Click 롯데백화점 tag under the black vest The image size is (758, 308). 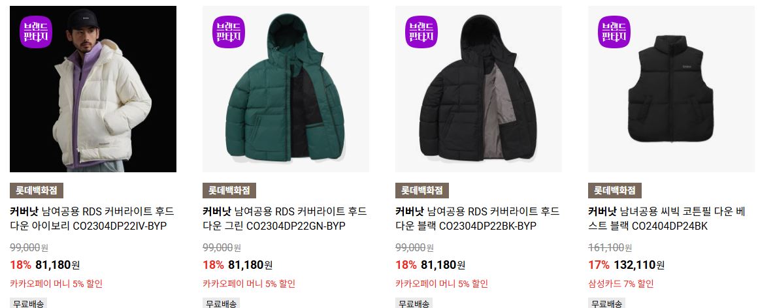[x=615, y=190]
